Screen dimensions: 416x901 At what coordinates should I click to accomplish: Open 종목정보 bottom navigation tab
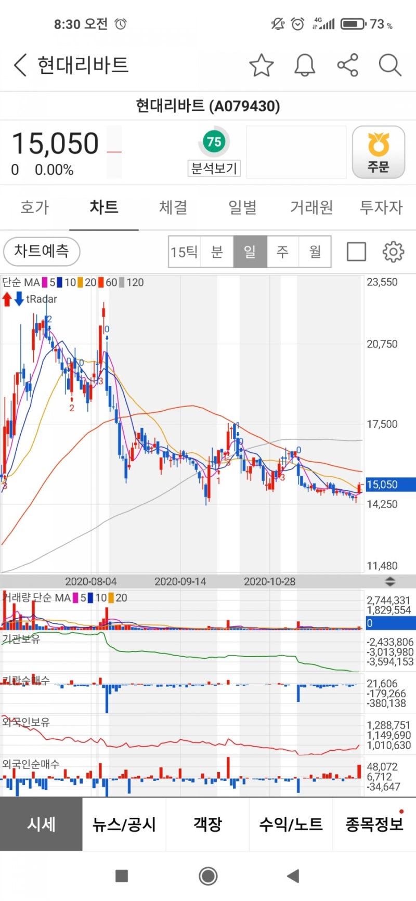[374, 824]
